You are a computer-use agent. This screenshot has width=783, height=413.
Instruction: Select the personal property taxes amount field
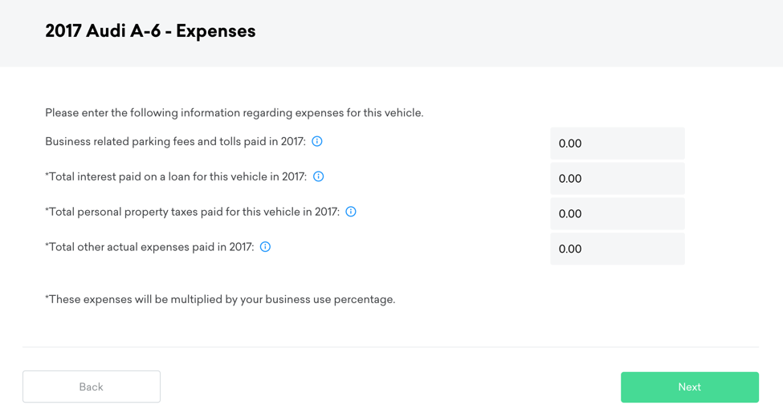tap(617, 214)
